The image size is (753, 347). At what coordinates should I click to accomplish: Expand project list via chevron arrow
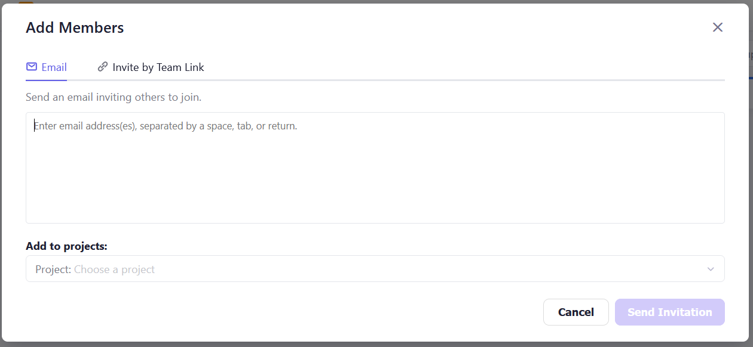coord(711,269)
